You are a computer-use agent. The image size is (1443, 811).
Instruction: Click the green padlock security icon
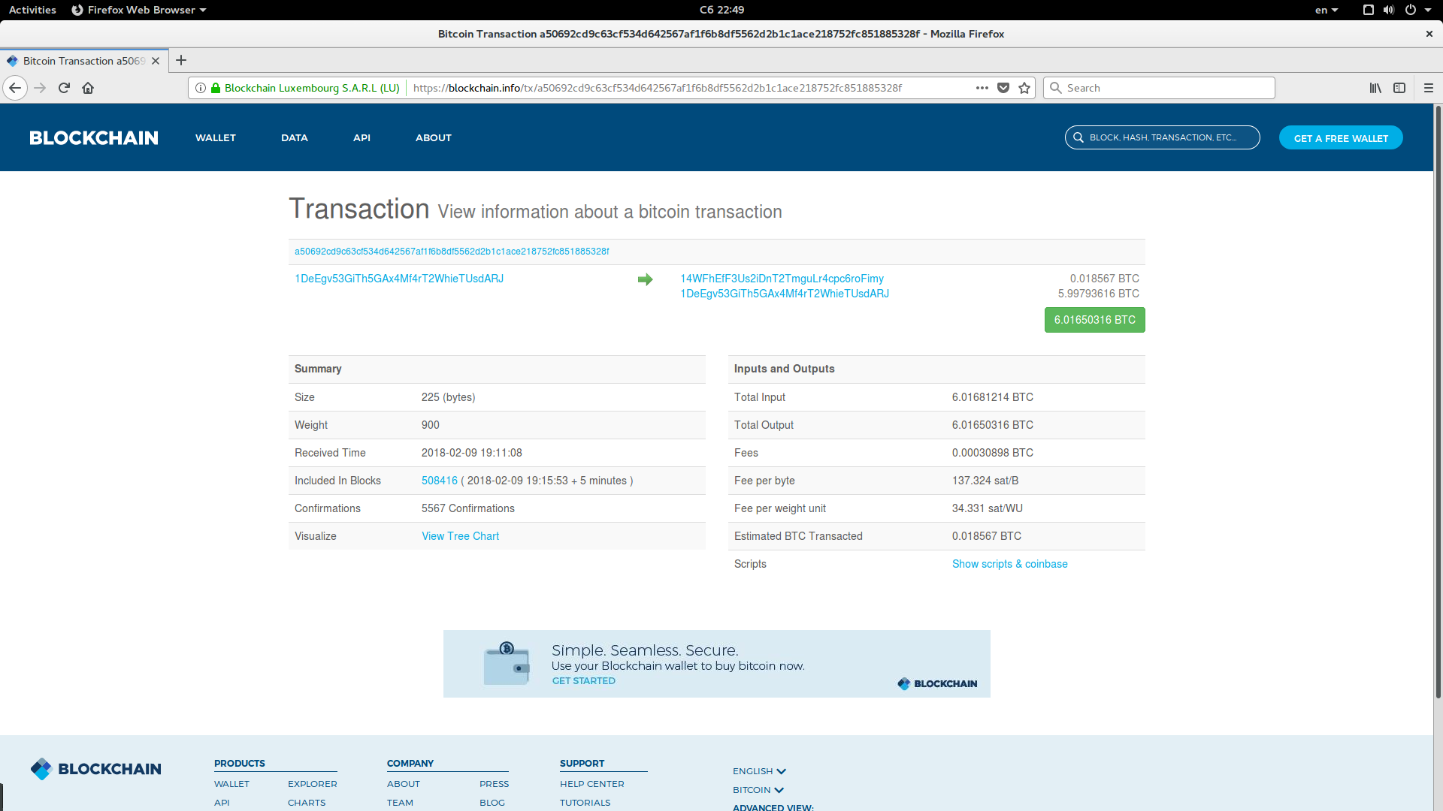point(216,88)
